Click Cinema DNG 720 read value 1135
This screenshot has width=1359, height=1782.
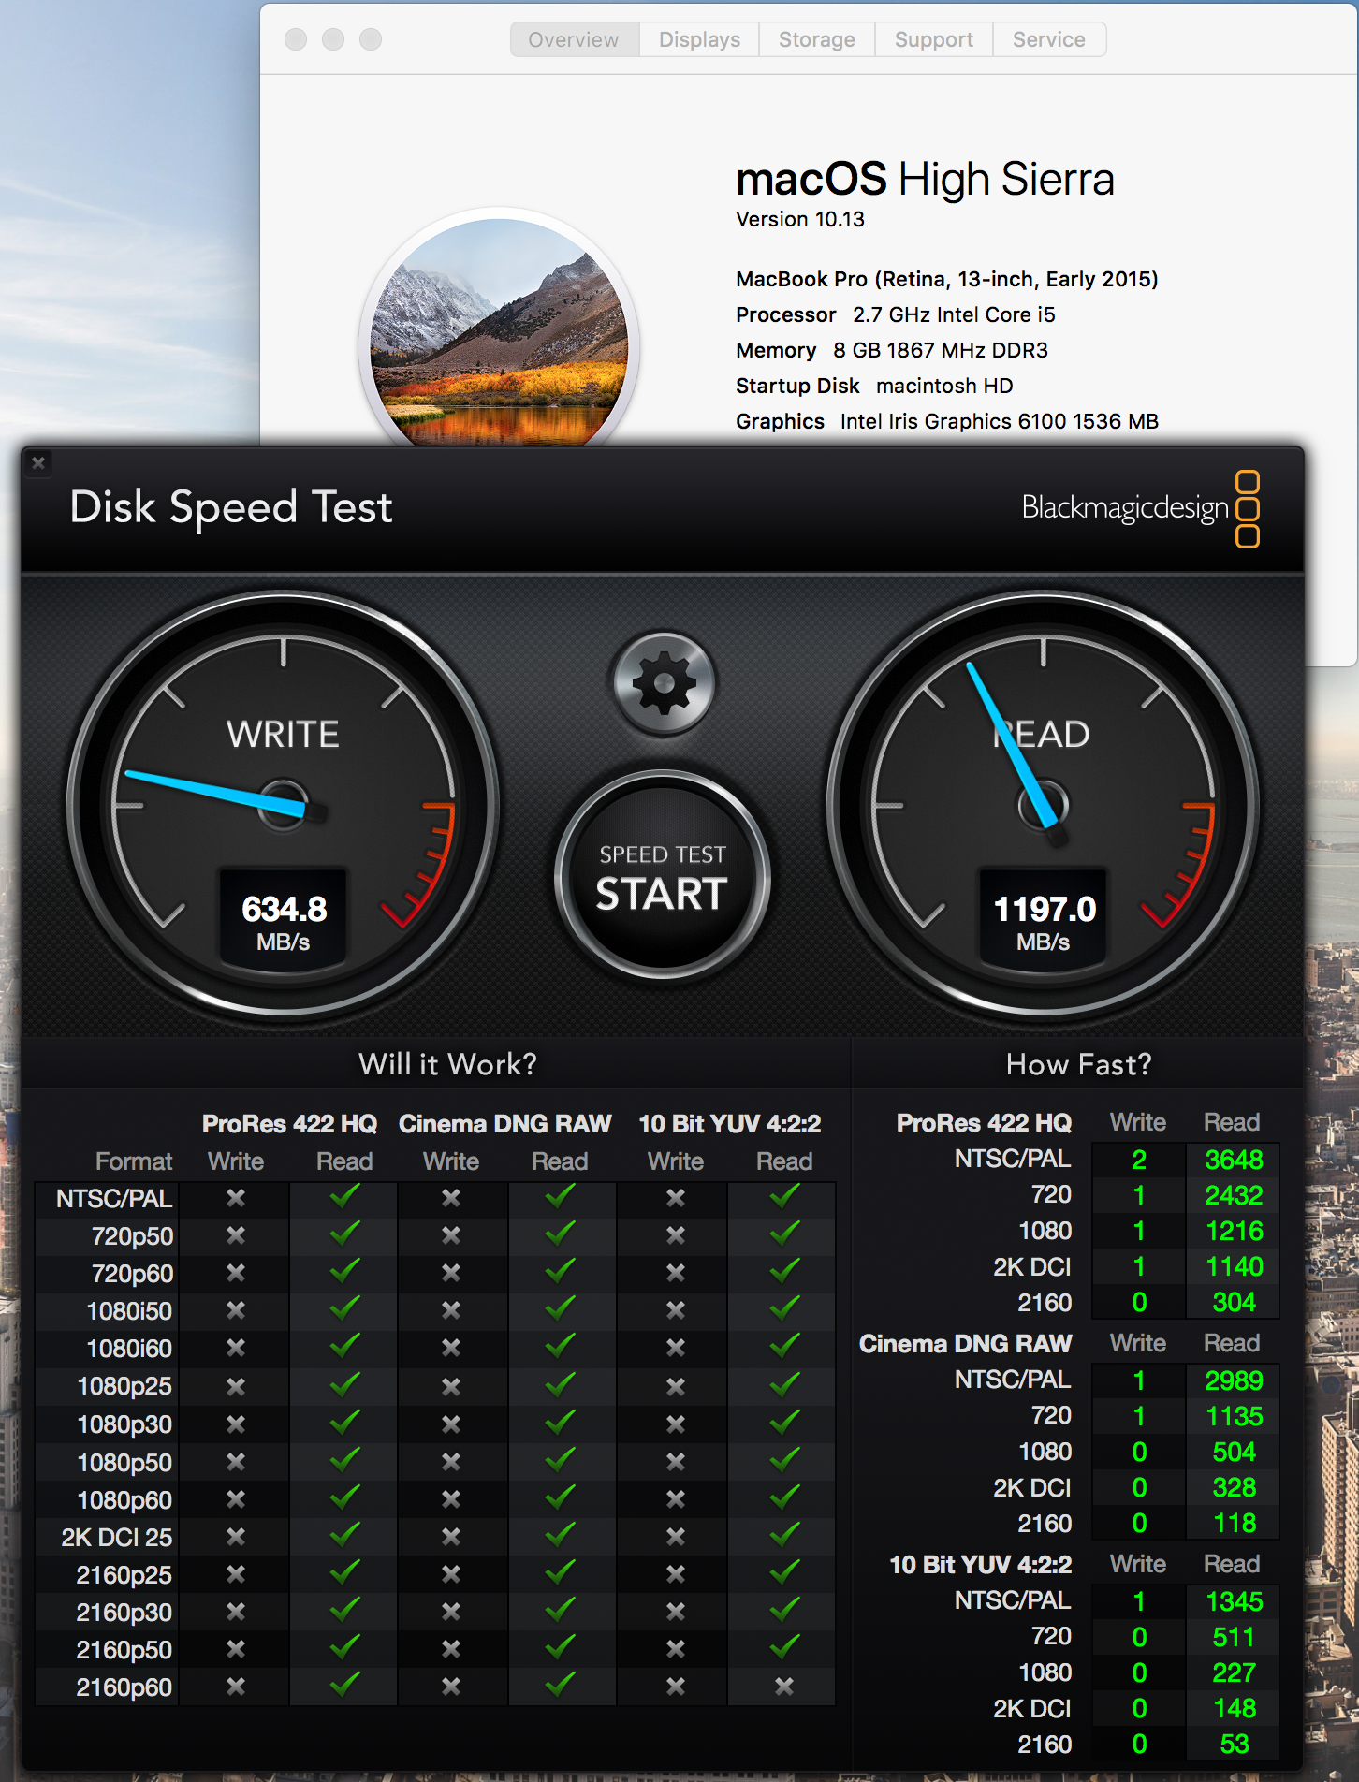coord(1235,1416)
